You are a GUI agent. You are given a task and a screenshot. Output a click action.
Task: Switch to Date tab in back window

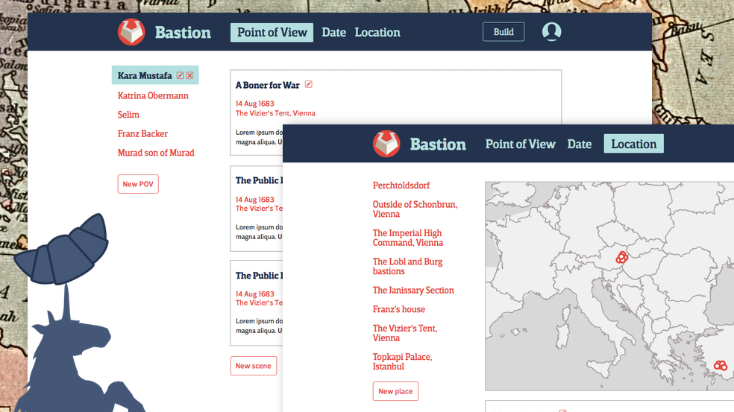[x=333, y=32]
